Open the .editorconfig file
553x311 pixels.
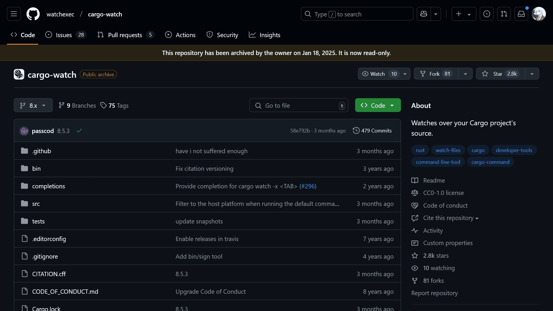click(49, 239)
